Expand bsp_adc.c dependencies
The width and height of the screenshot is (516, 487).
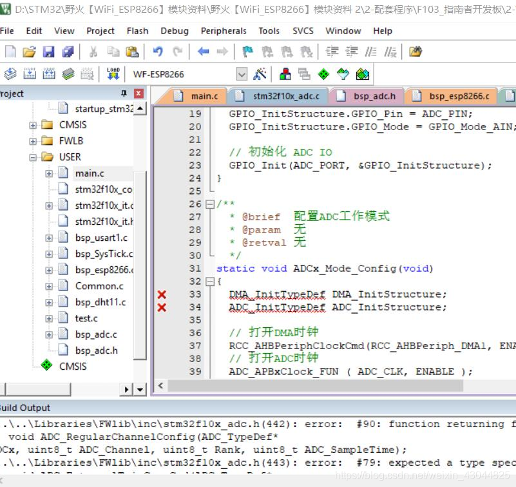[49, 334]
